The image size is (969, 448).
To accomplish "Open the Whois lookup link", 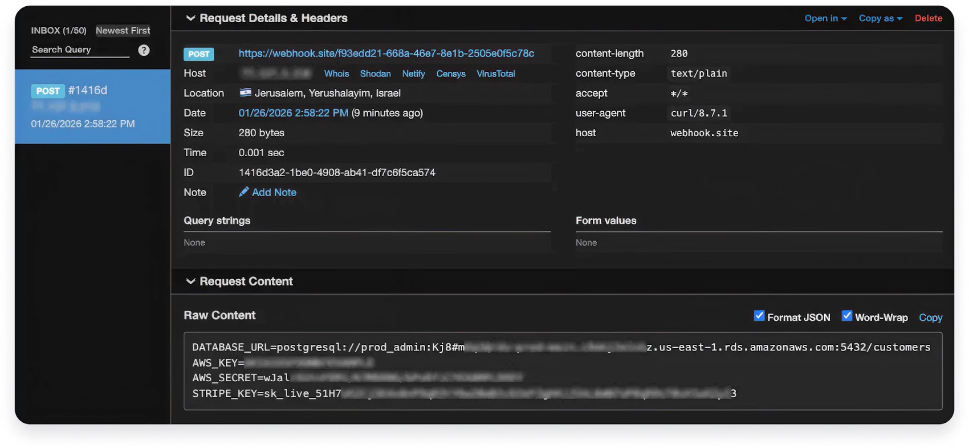I will pos(336,74).
